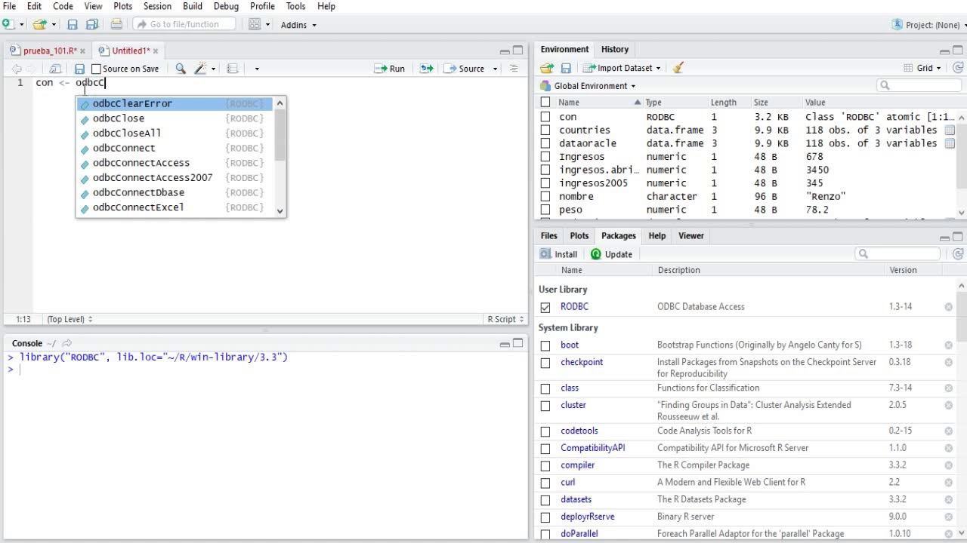Click Show in new window icon
The height and width of the screenshot is (543, 967).
55,69
